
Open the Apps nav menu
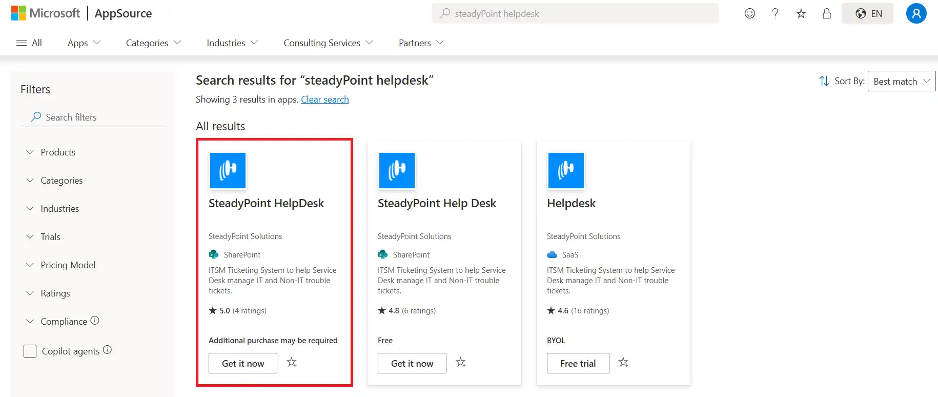pos(84,43)
